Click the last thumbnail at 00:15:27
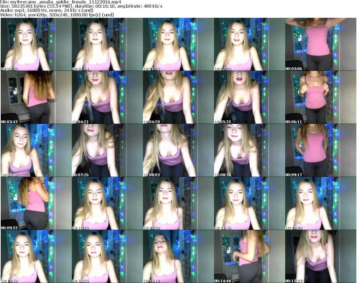This screenshot has height=283, width=357. coord(320,256)
